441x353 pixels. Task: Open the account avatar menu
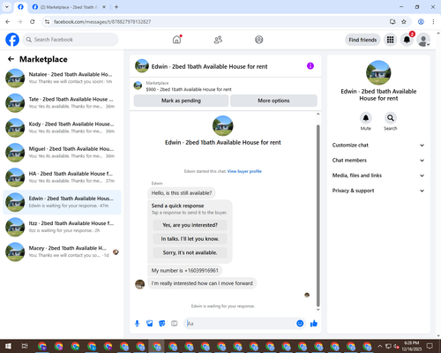point(423,40)
